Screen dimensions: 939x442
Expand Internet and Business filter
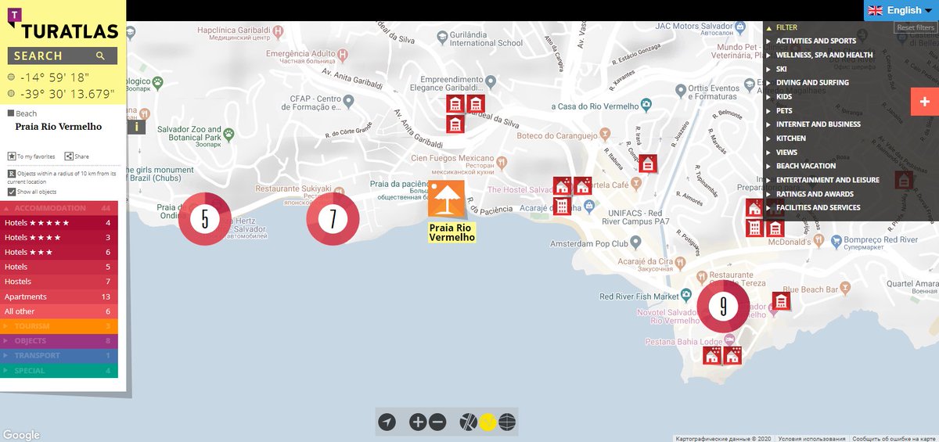818,124
